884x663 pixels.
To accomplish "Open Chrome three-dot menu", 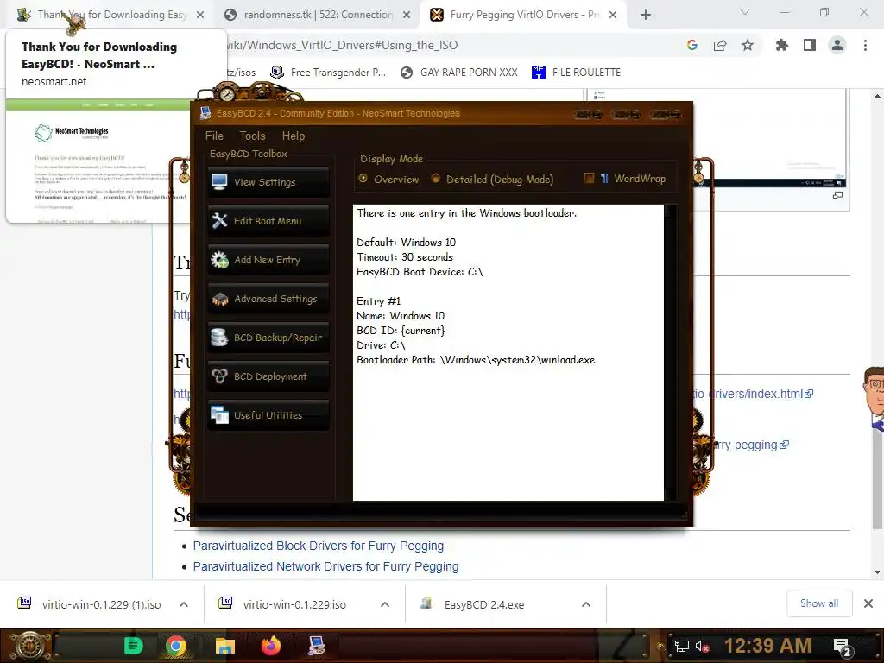I will [865, 45].
